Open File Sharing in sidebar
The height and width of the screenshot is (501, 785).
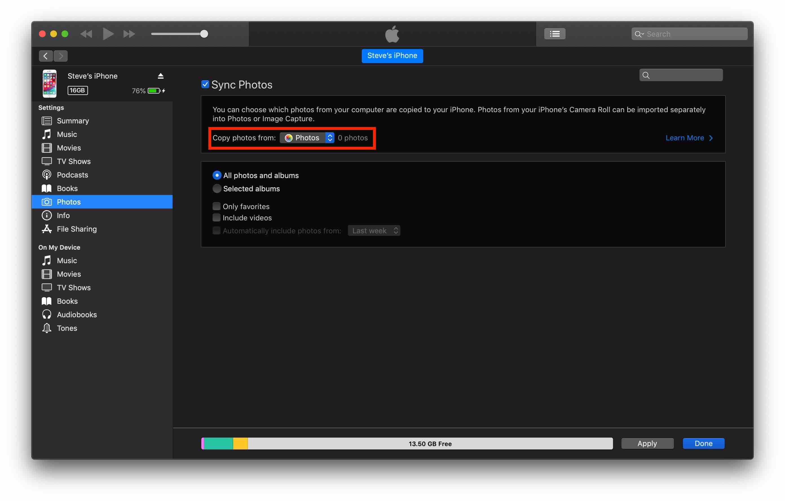[x=77, y=229]
